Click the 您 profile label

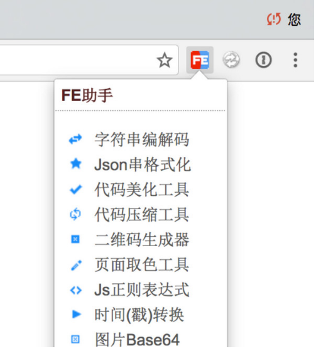[x=295, y=19]
